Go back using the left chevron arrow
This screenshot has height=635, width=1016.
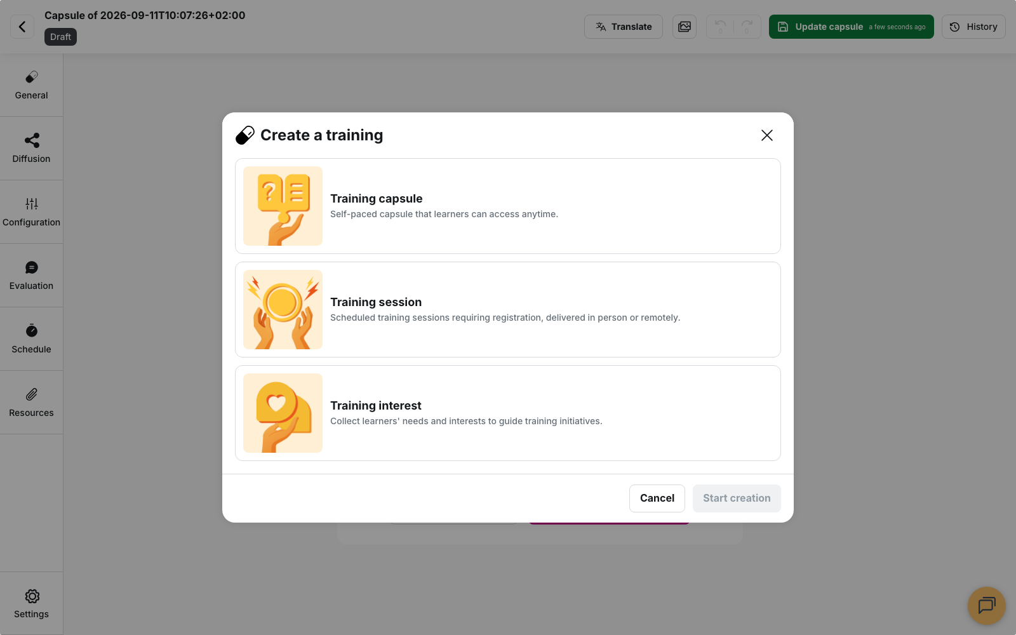point(22,27)
